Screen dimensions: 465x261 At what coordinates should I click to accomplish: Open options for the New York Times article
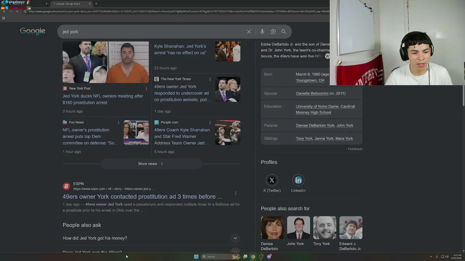(x=210, y=79)
